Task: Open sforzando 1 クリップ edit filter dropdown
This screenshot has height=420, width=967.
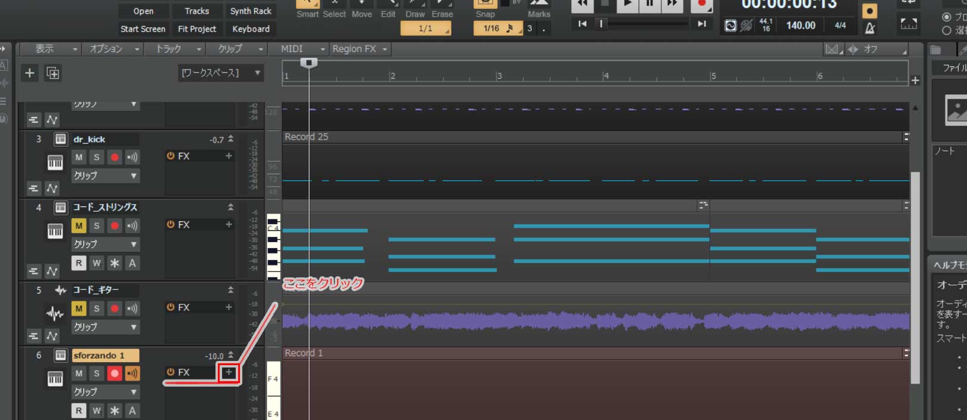Action: click(106, 392)
